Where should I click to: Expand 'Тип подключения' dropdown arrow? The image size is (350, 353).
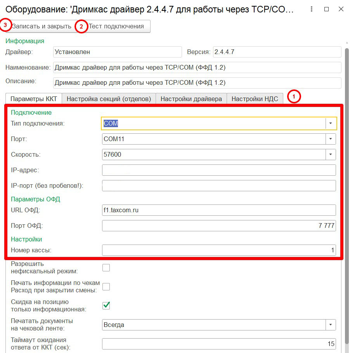pyautogui.click(x=330, y=123)
